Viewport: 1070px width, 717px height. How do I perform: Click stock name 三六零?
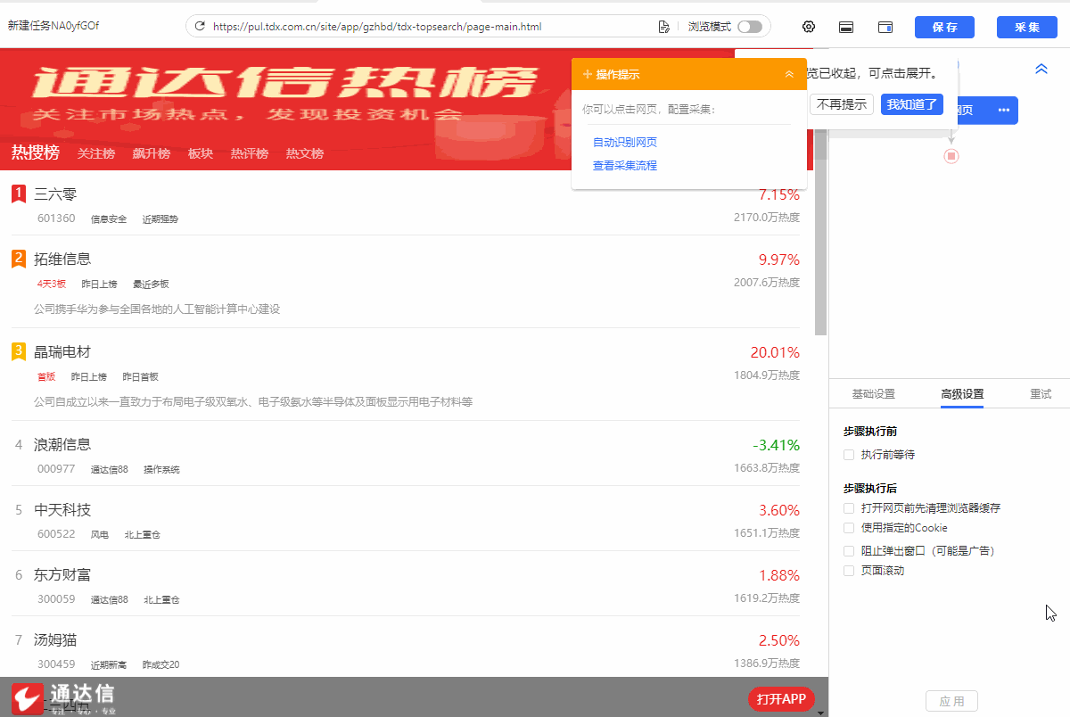(x=55, y=194)
